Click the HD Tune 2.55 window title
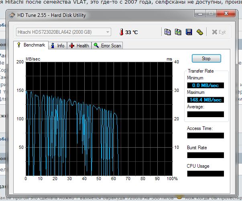The height and width of the screenshot is (201, 242). [51, 15]
